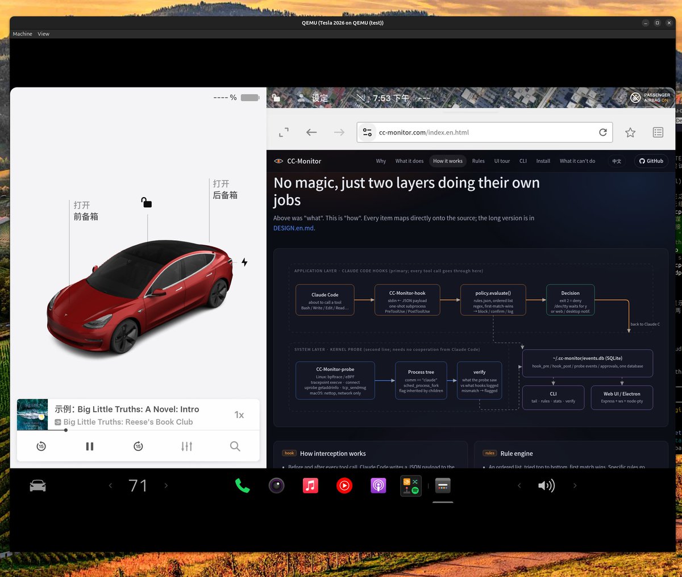
Task: Click the 71 temperature value
Action: click(x=138, y=486)
